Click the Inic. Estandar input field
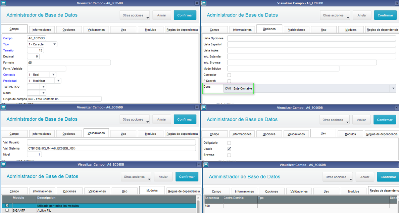 click(x=312, y=56)
